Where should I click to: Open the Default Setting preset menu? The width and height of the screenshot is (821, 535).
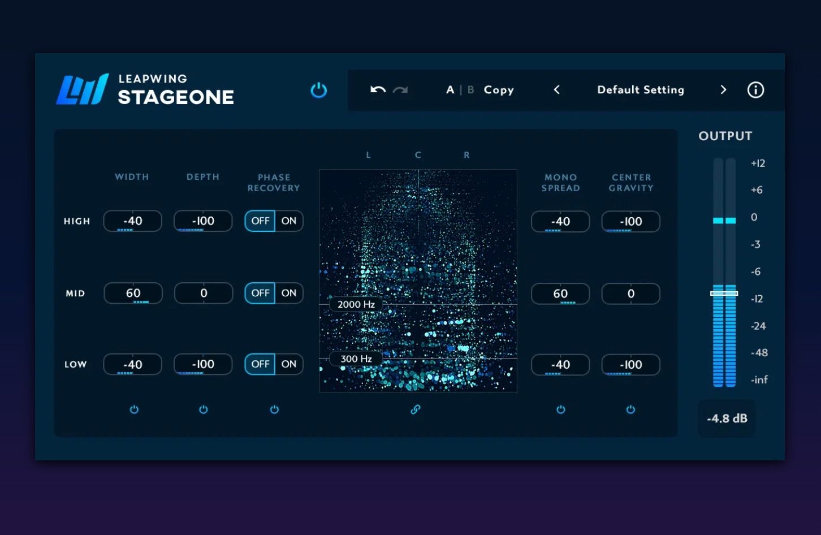pyautogui.click(x=641, y=90)
